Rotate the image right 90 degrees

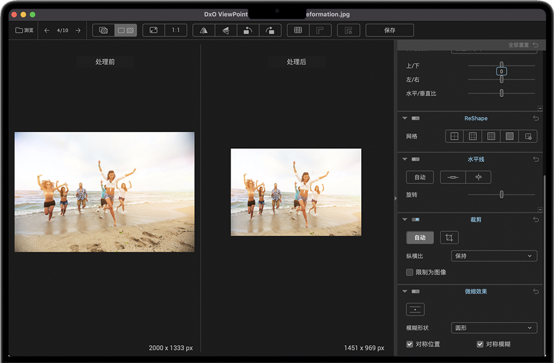coord(270,30)
